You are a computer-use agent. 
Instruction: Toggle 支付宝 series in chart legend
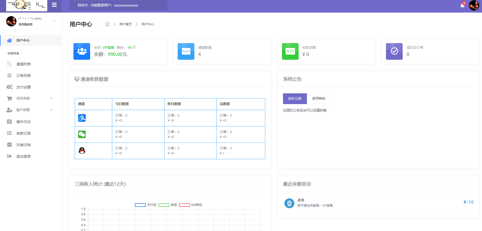146,205
